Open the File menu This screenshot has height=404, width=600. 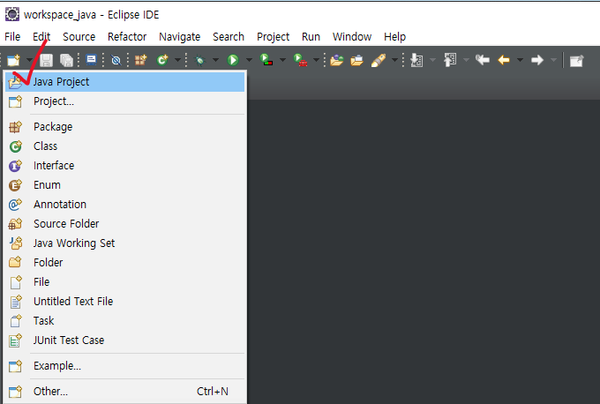pyautogui.click(x=12, y=37)
